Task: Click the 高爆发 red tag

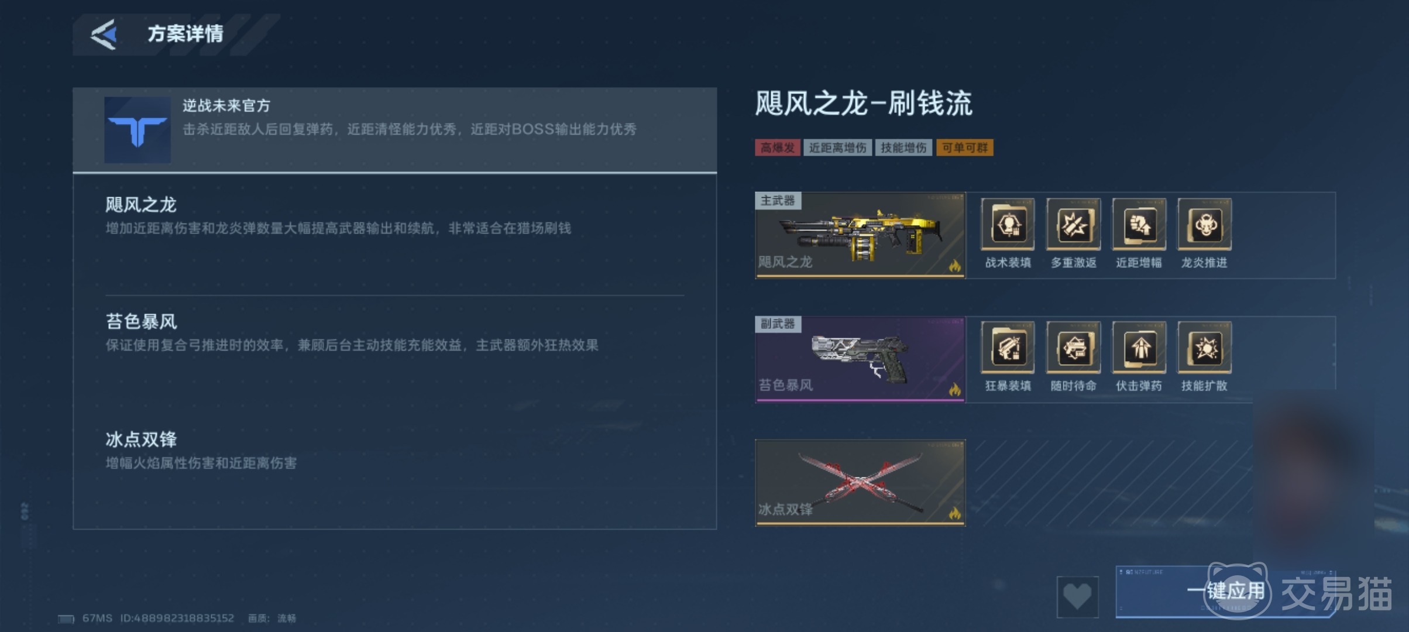Action: (x=777, y=147)
